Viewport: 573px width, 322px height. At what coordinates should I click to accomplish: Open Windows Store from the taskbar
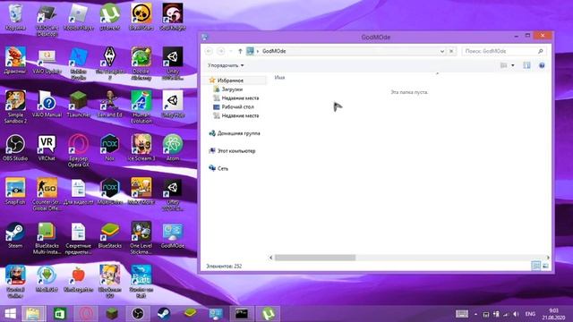(x=60, y=314)
